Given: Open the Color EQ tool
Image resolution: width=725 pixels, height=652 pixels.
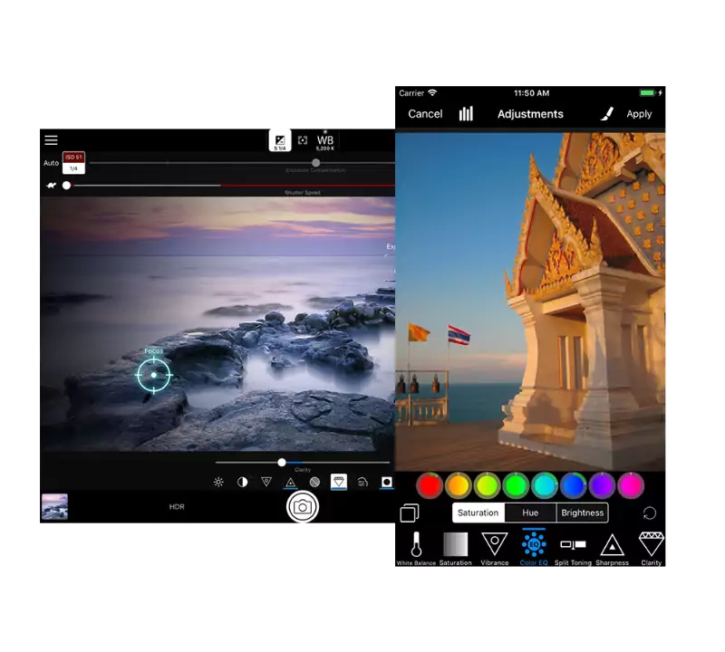Looking at the screenshot, I should tap(534, 548).
